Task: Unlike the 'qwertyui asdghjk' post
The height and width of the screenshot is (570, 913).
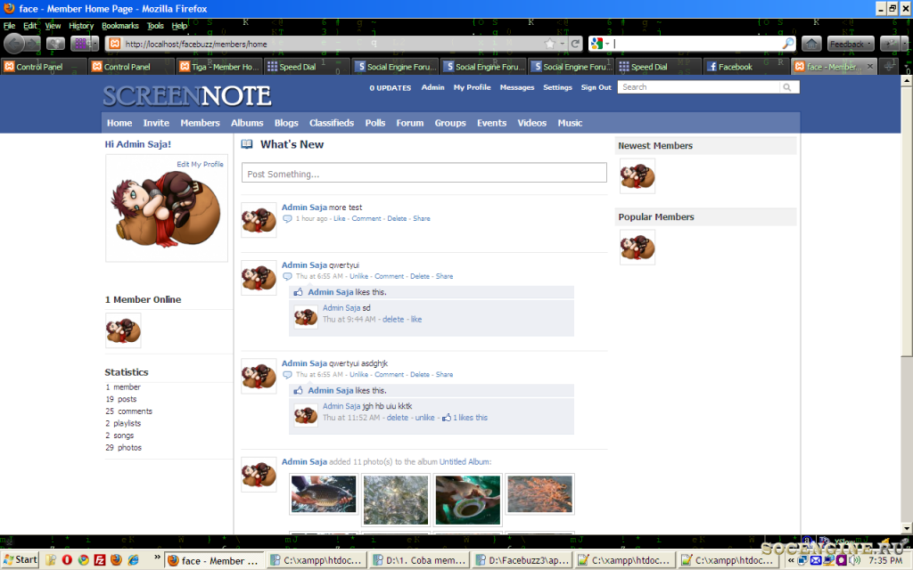Action: coord(358,375)
